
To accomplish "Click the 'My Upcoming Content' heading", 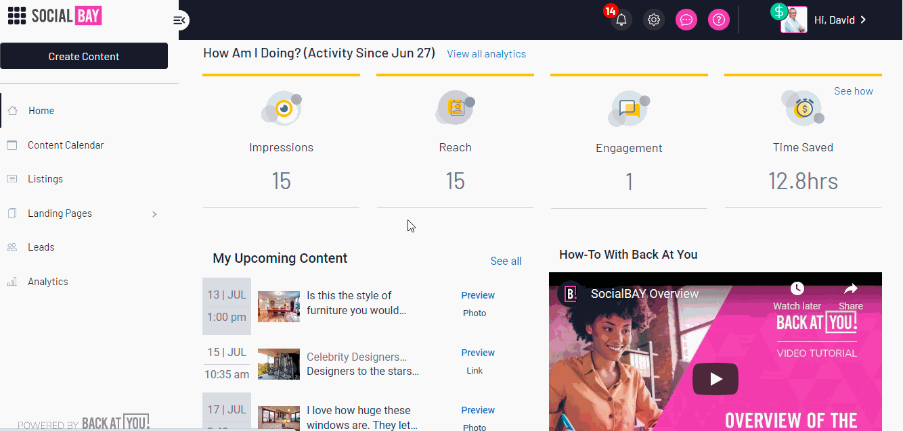I will [280, 258].
